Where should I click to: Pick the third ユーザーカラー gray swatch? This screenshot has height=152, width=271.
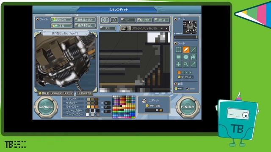[x=98, y=114]
